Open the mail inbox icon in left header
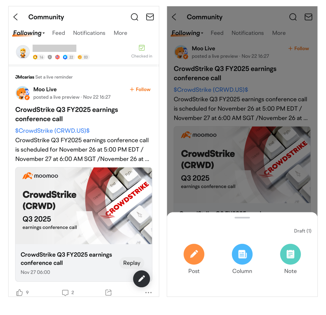This screenshot has width=326, height=315. (150, 17)
